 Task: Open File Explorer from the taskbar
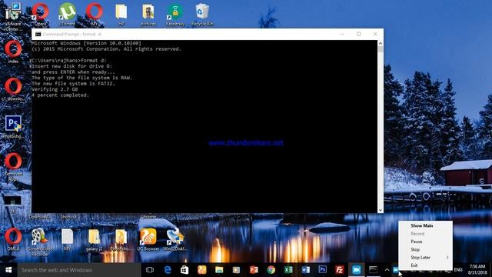219,270
